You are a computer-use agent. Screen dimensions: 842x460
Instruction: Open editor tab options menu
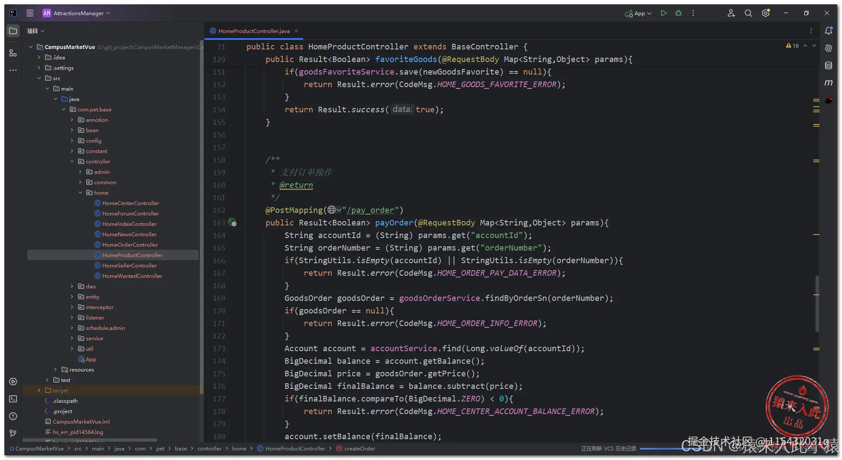[811, 31]
